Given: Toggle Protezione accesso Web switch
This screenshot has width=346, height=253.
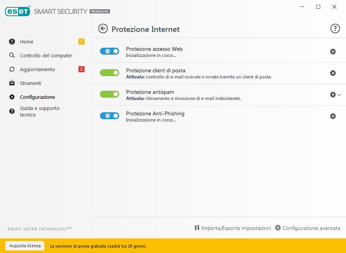Looking at the screenshot, I should click(x=110, y=51).
